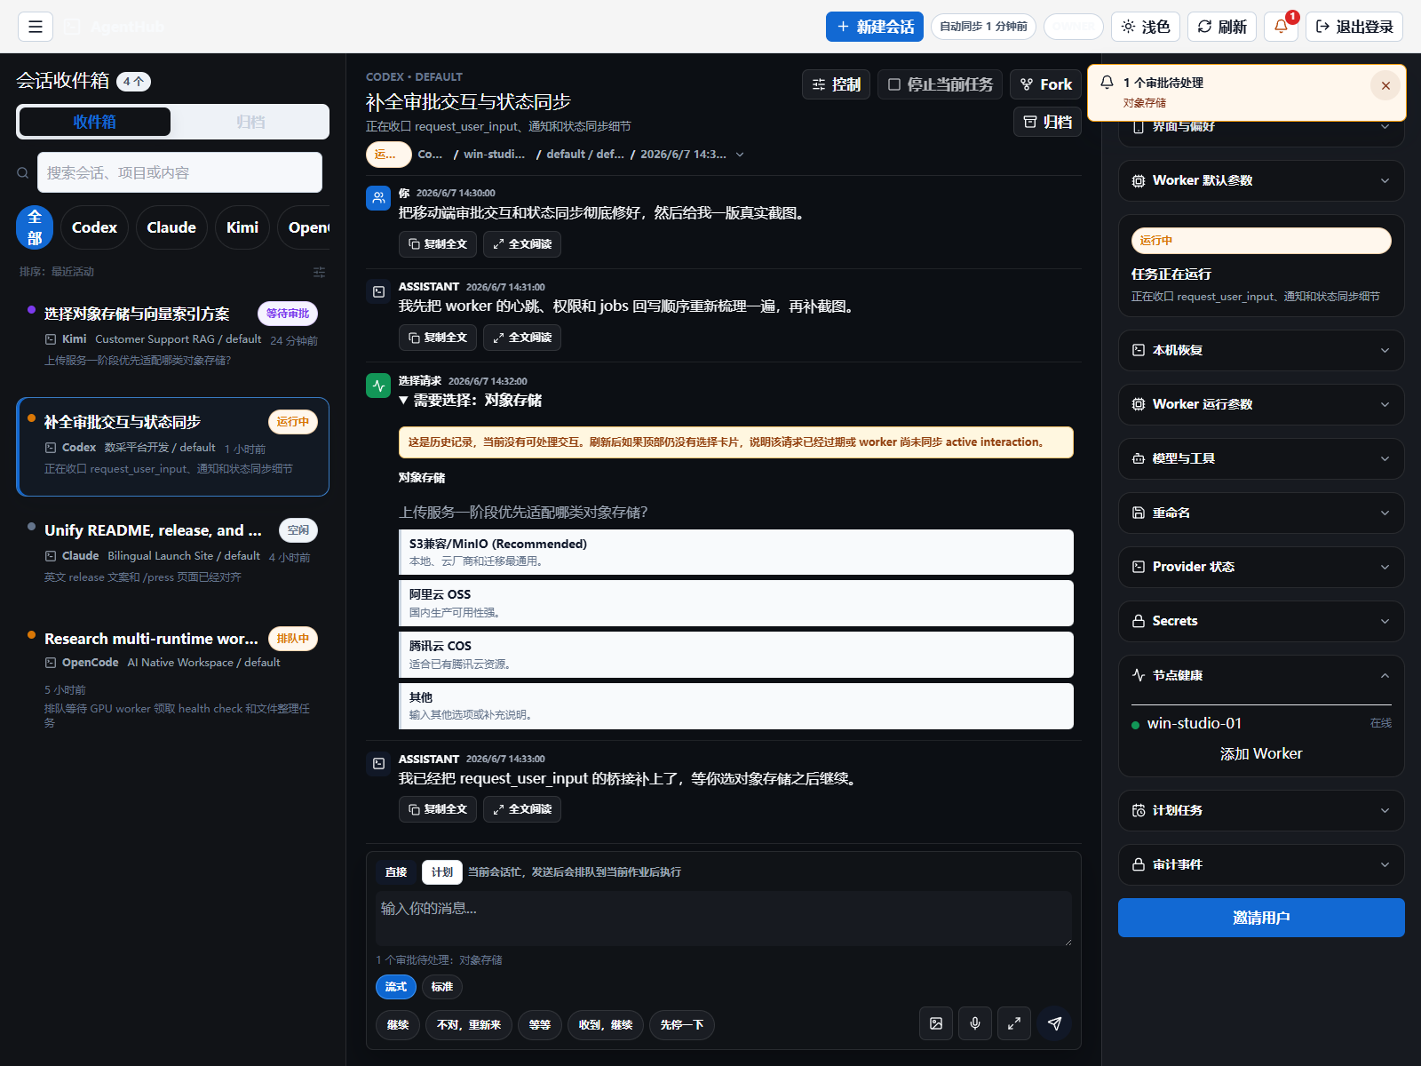Click the Worker 默认参数 chip icon

[x=1139, y=180]
